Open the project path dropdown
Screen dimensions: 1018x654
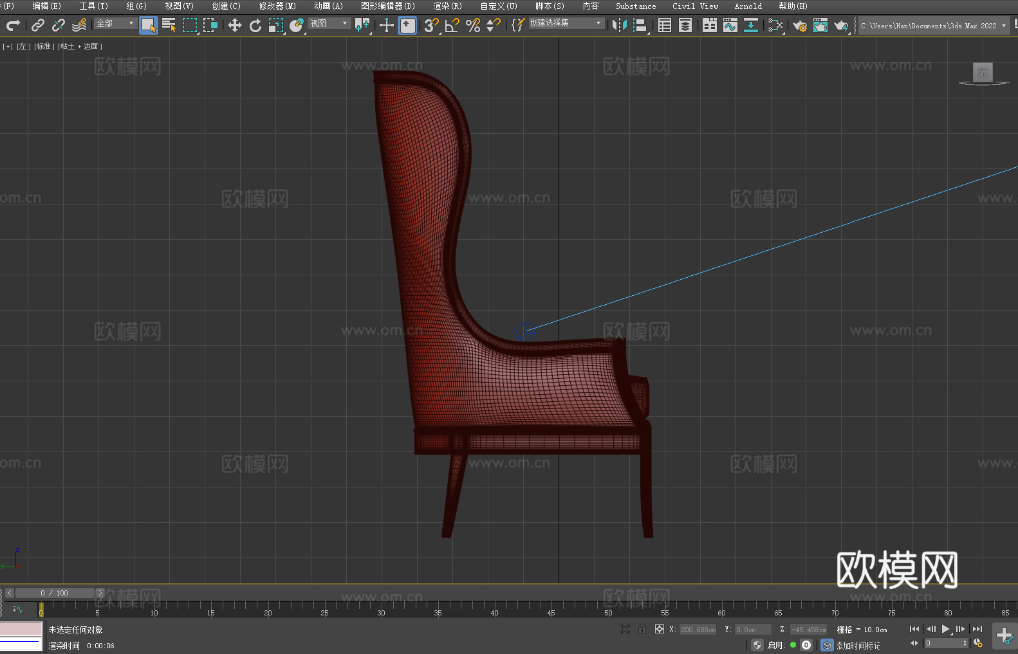934,26
